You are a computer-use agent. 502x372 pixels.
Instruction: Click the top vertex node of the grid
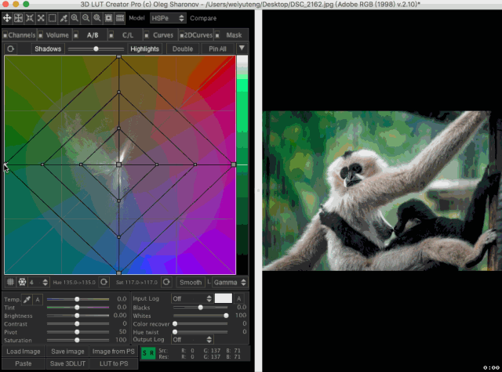pos(118,56)
